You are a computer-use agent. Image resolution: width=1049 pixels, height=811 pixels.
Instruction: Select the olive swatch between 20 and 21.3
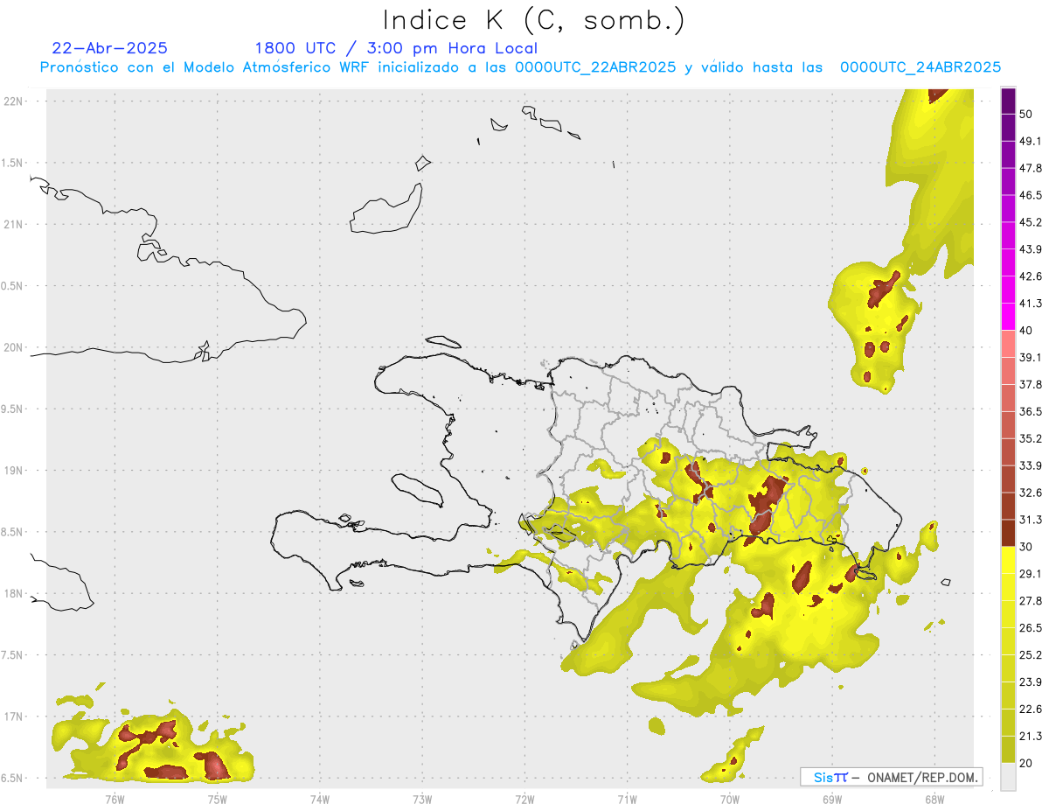(1009, 750)
